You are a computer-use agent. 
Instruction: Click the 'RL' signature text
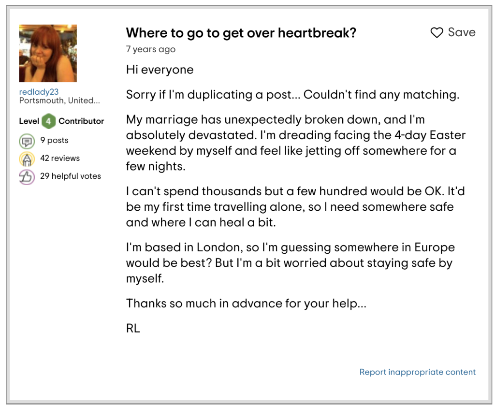[x=133, y=329]
